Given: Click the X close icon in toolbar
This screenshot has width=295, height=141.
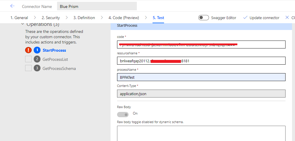Looking at the screenshot, I should [x=287, y=17].
